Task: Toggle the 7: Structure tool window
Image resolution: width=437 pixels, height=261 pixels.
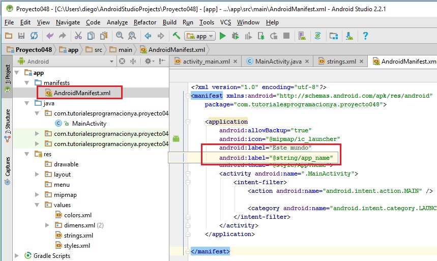Action: click(7, 126)
